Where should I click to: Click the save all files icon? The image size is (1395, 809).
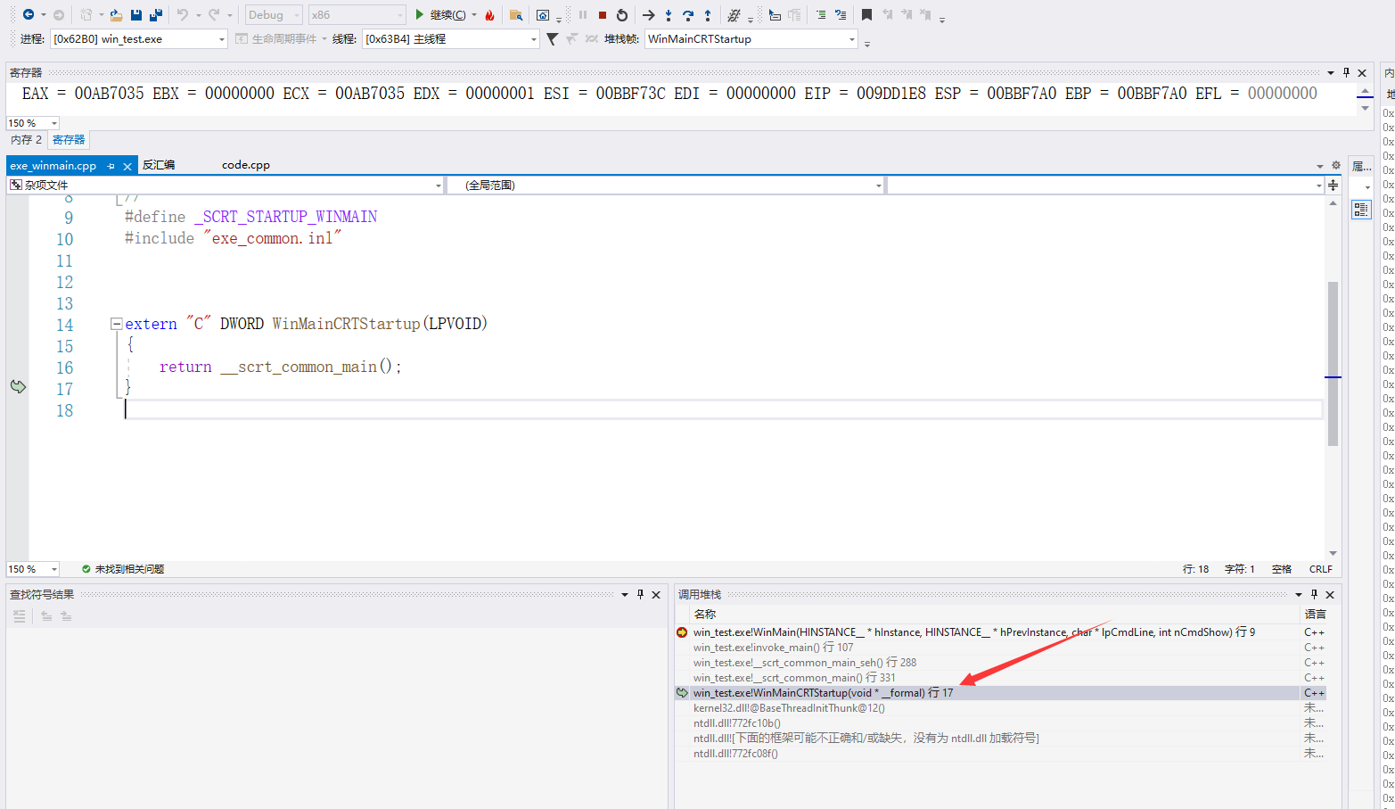tap(156, 14)
